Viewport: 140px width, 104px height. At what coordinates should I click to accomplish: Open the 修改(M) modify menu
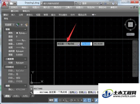(102, 8)
